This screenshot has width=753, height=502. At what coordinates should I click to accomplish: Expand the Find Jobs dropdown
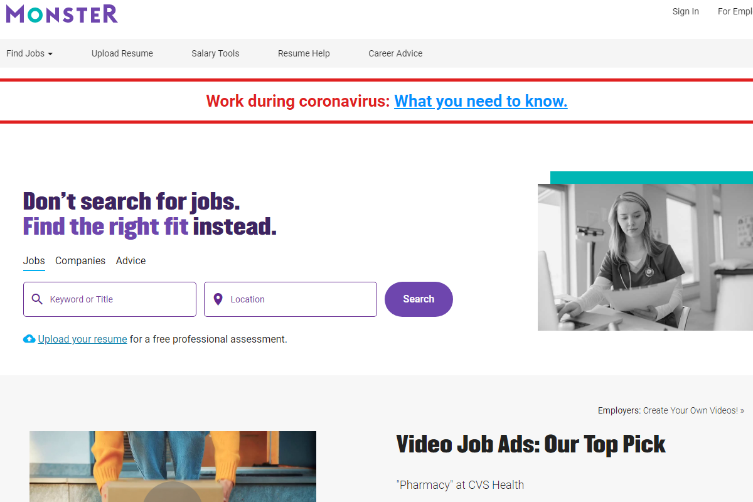[29, 53]
